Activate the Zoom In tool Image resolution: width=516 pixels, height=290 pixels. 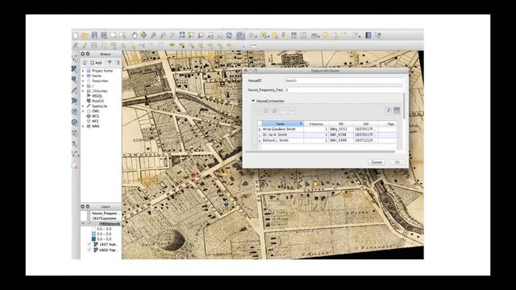pyautogui.click(x=153, y=35)
